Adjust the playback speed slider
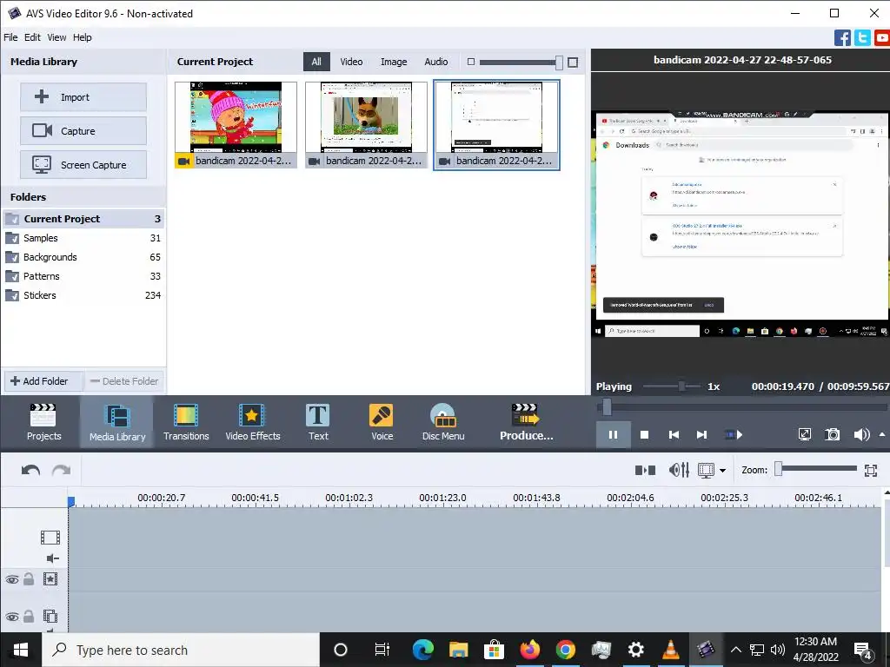Screen dimensions: 890x667 681,386
